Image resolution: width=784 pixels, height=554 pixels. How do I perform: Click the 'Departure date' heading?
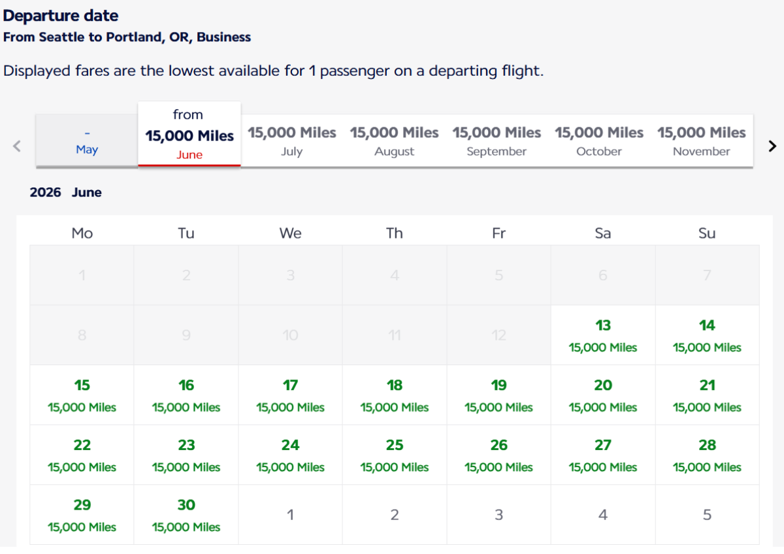61,16
